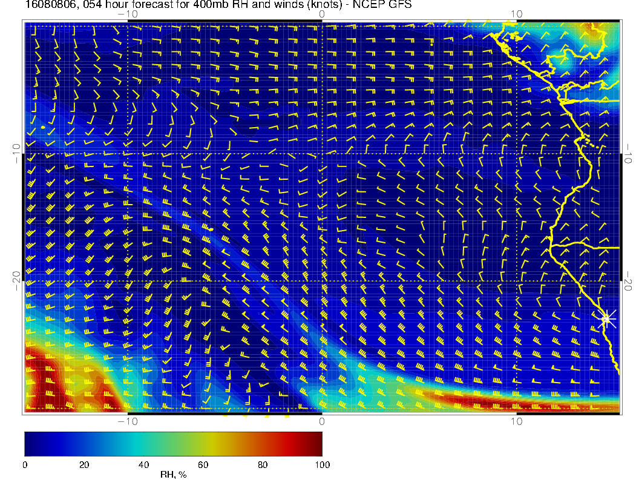
Task: Click the bottom axis longitude label 0
Action: coord(322,421)
